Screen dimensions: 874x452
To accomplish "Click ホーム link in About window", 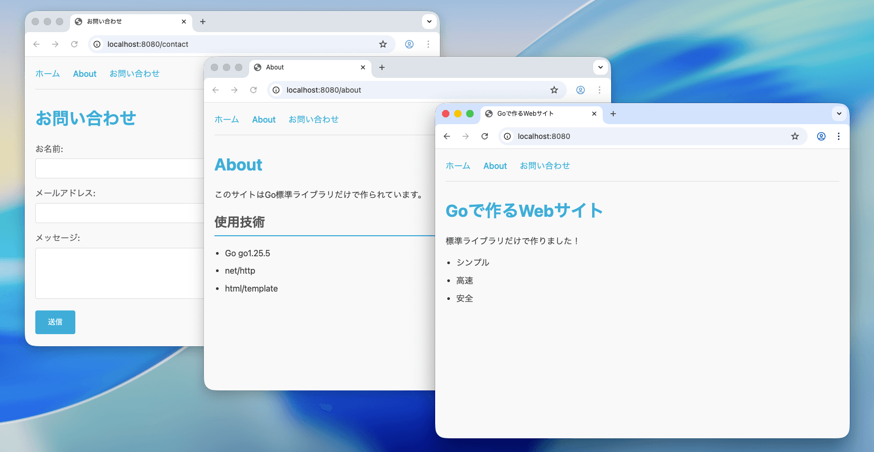I will click(x=227, y=119).
